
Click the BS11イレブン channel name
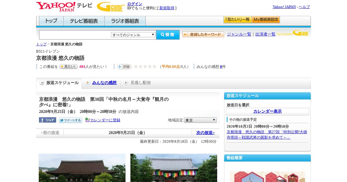(48, 51)
